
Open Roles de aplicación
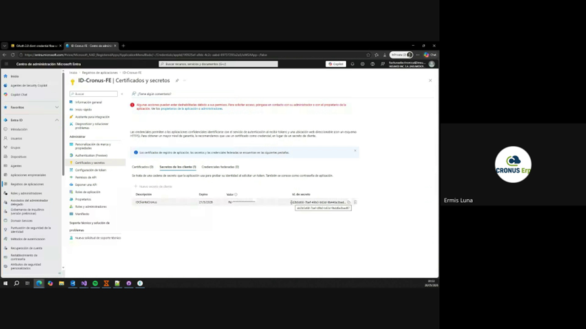coord(88,192)
